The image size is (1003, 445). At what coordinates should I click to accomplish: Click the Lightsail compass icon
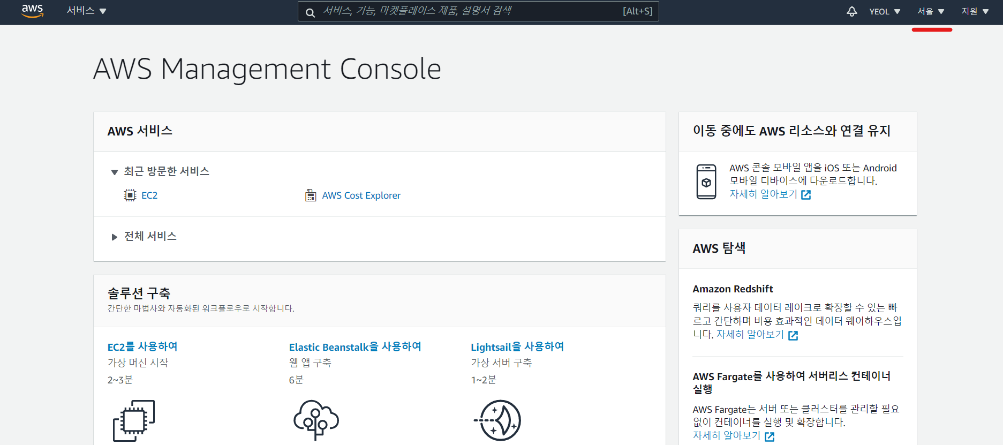point(497,420)
